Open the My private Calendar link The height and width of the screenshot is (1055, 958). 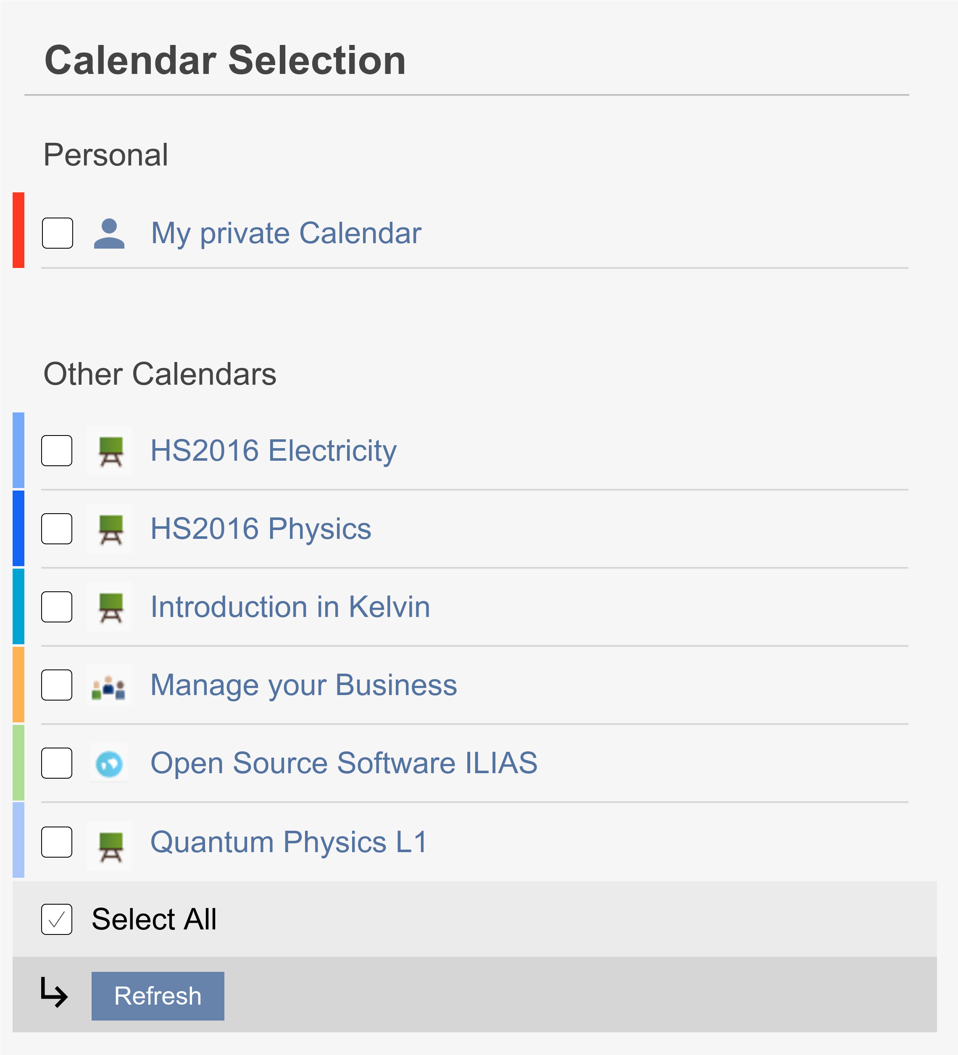(286, 234)
